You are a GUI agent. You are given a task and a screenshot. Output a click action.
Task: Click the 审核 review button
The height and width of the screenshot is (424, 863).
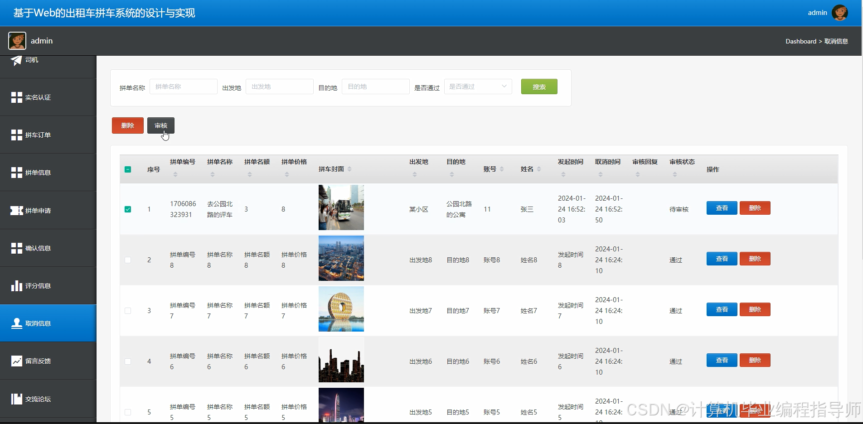[161, 125]
